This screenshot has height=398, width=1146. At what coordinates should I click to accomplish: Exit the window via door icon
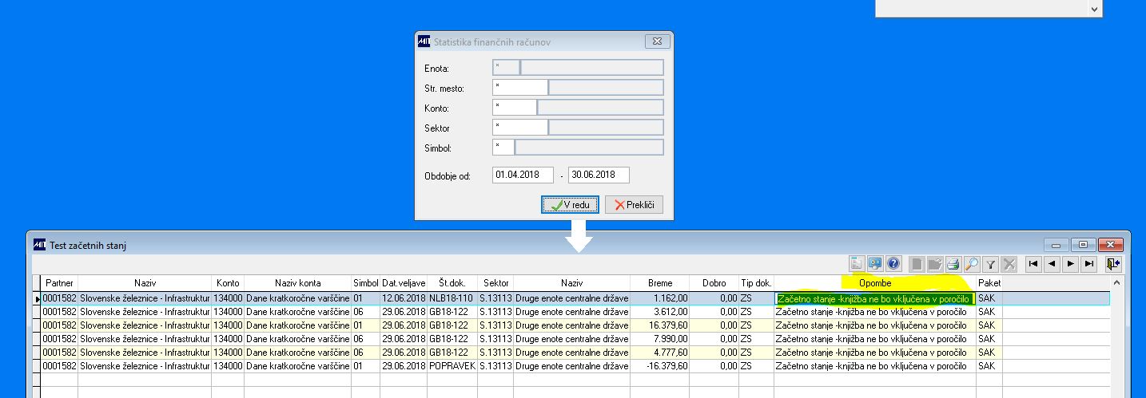point(1112,264)
